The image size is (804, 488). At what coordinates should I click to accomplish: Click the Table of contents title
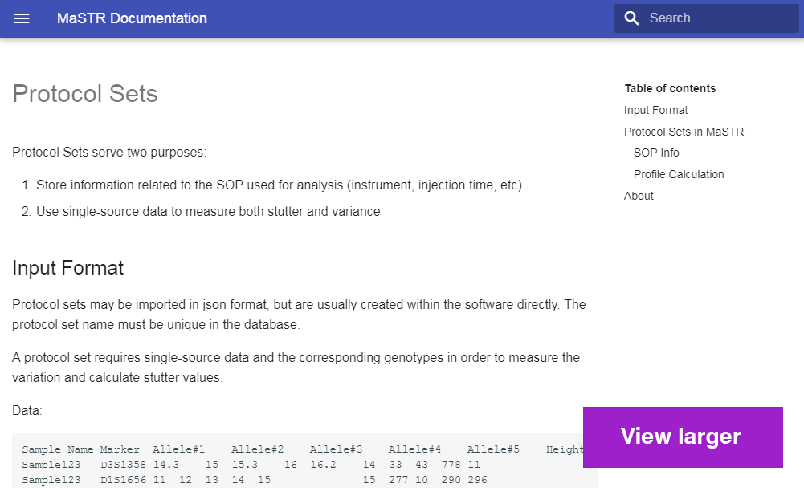pos(670,88)
